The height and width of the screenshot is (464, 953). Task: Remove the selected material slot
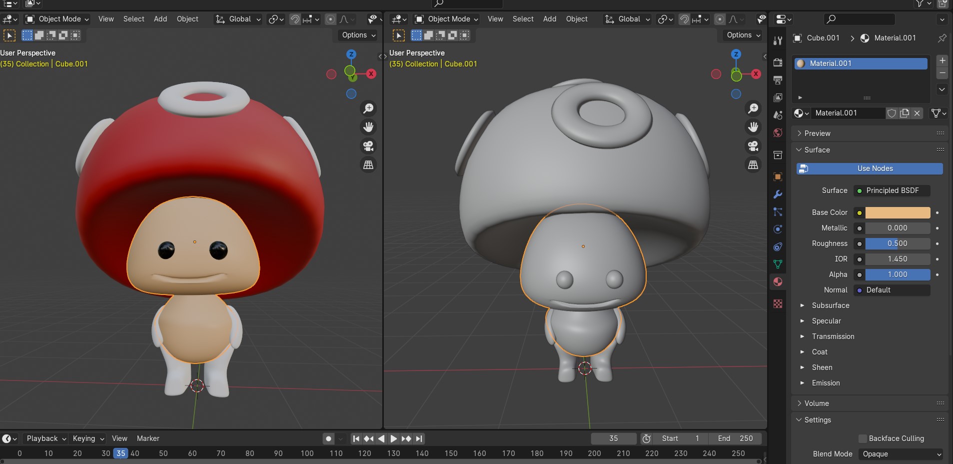point(942,73)
